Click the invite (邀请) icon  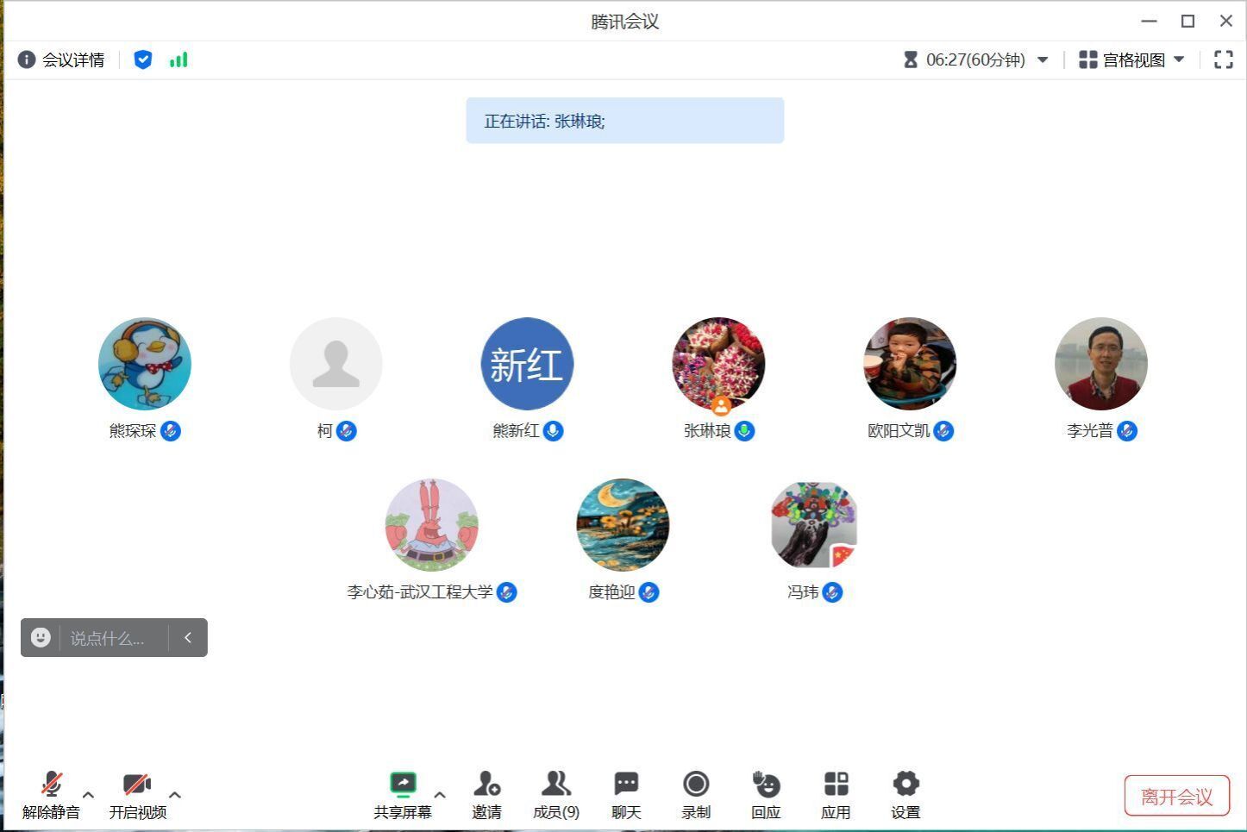point(486,793)
